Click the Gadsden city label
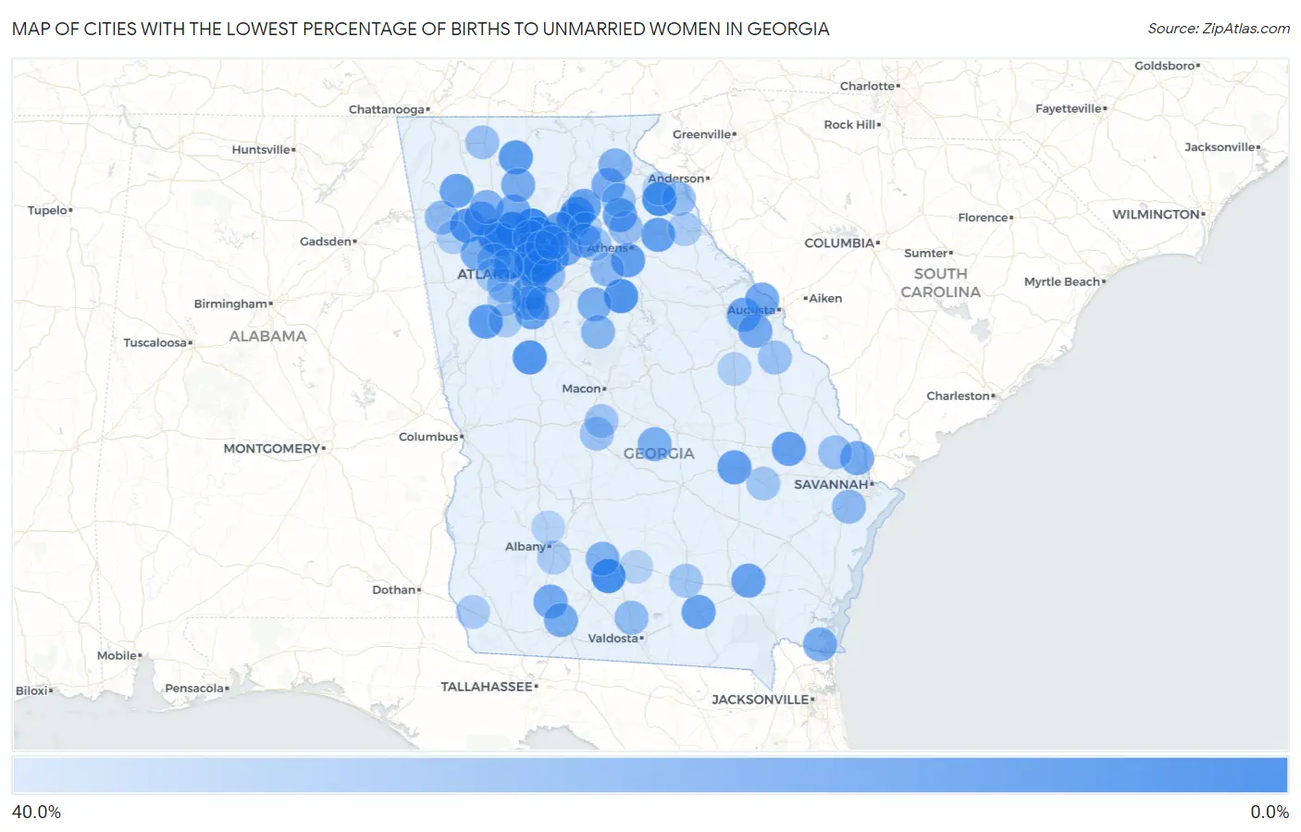 (x=326, y=241)
